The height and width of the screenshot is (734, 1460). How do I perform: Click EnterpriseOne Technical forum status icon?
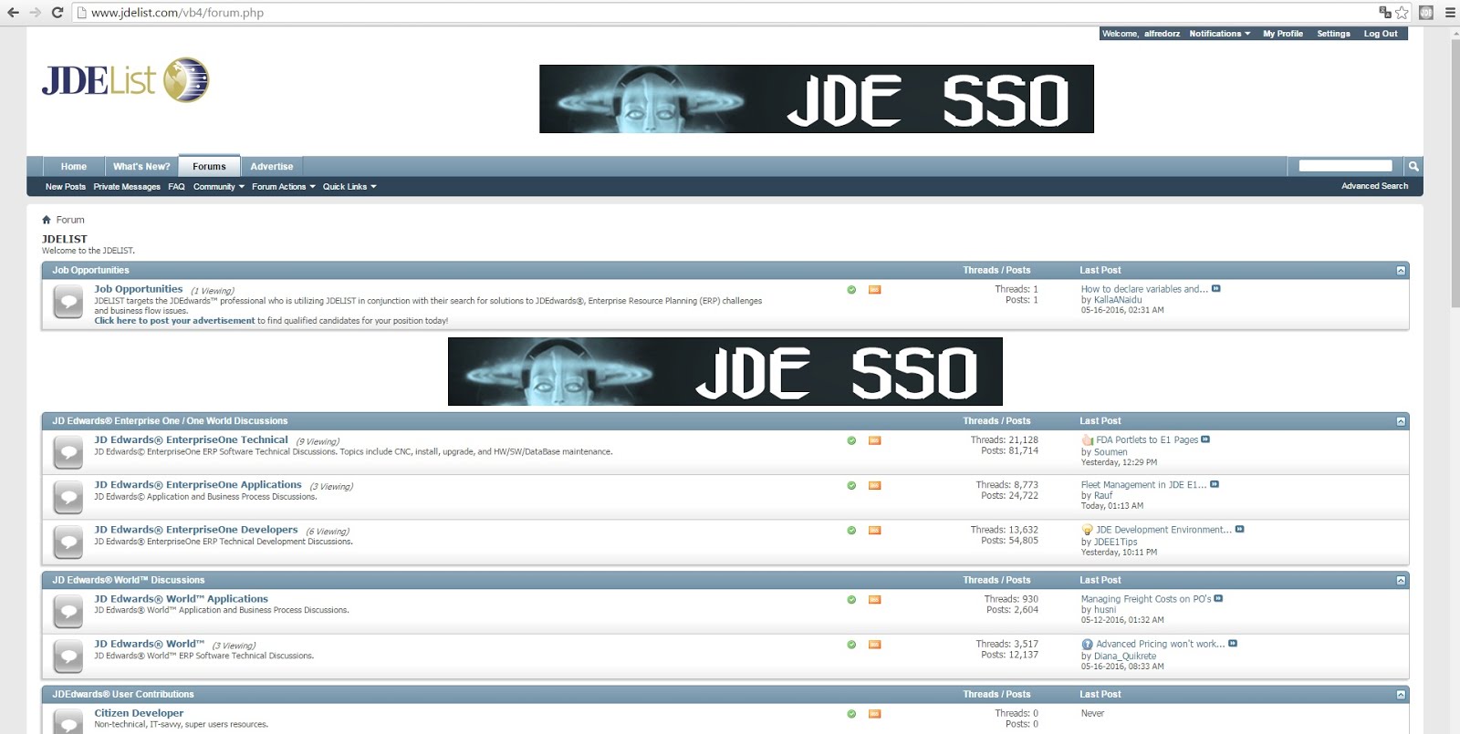point(68,452)
